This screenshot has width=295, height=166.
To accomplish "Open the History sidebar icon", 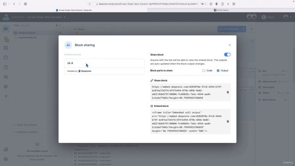I will [x=6, y=87].
